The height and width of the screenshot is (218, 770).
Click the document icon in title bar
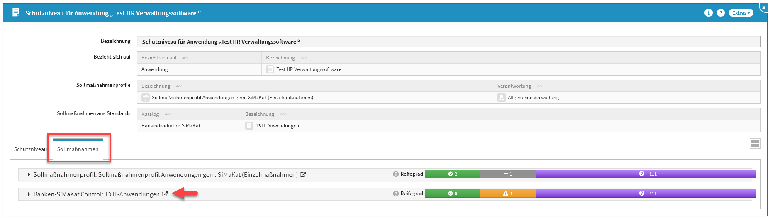tap(16, 12)
